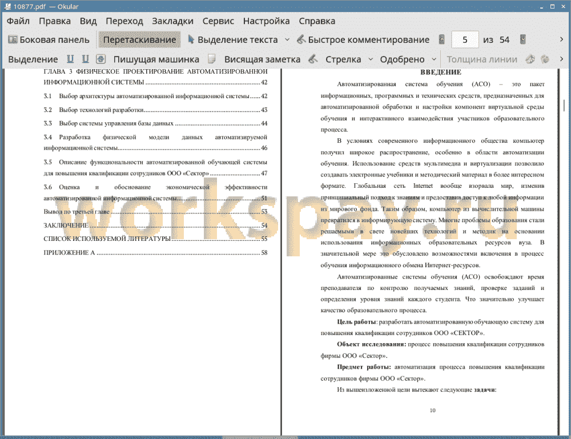Open the Правка menu
Viewport: 571px width, 439px height.
(55, 21)
